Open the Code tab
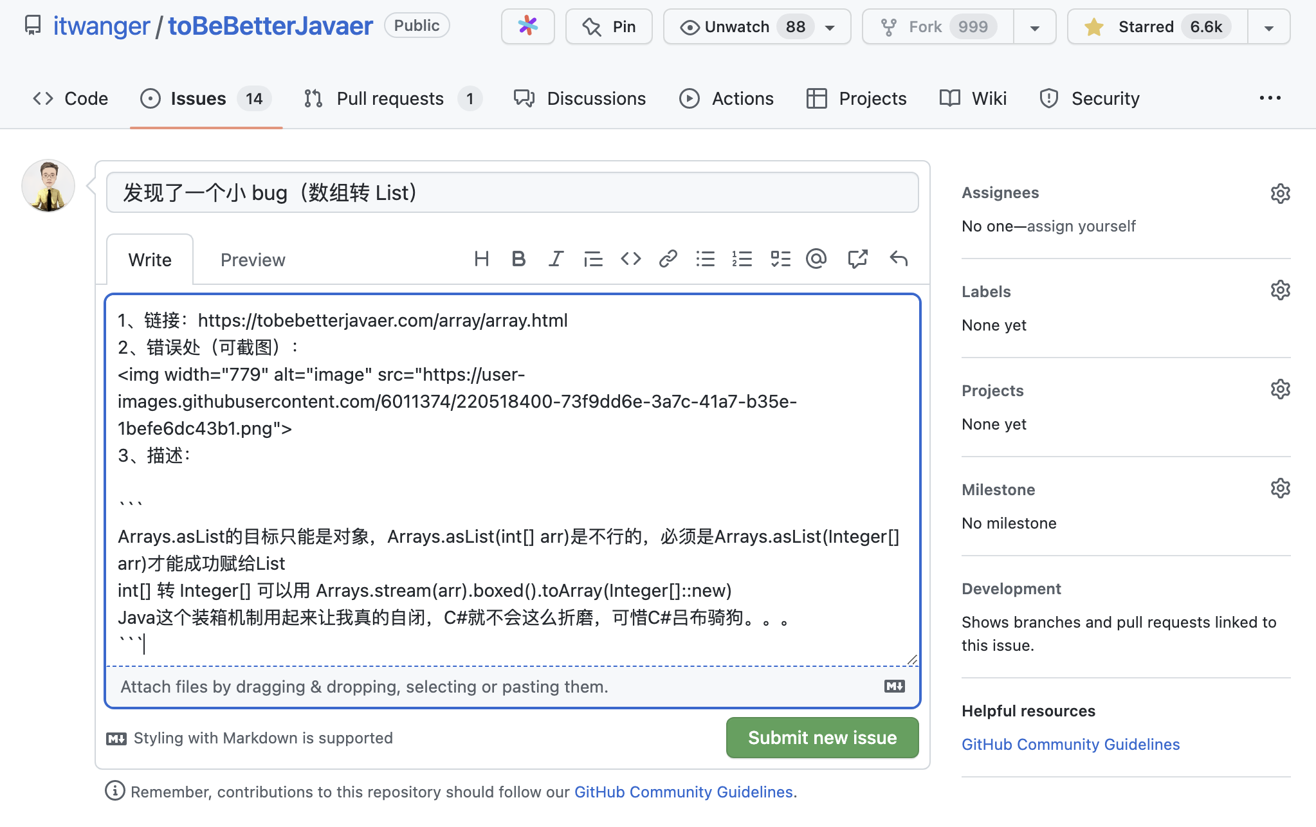This screenshot has width=1316, height=827. pyautogui.click(x=70, y=98)
